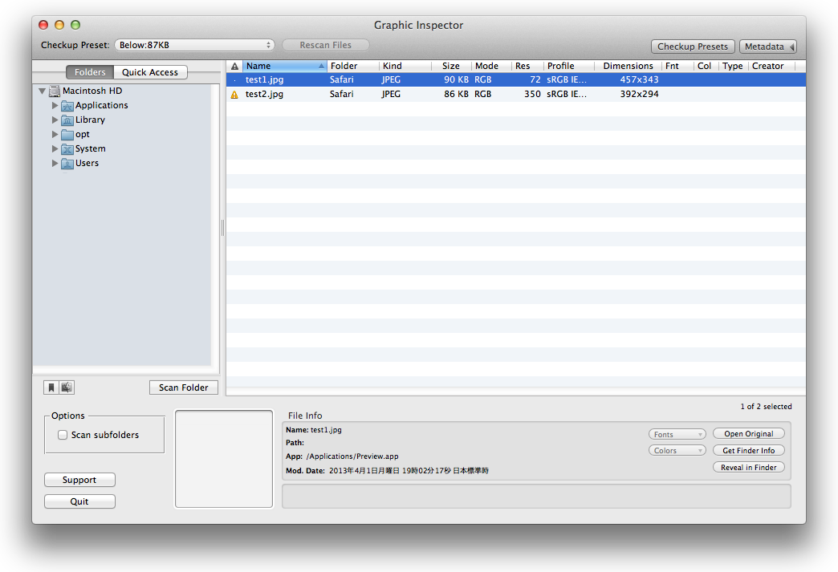This screenshot has height=572, width=838.
Task: Expand the System folder
Action: point(55,148)
